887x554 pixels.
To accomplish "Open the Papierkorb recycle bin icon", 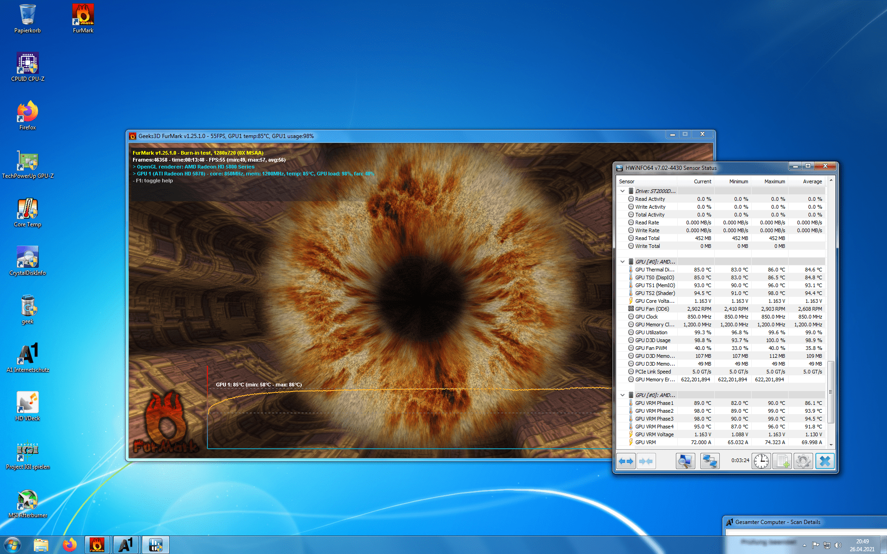I will 28,19.
